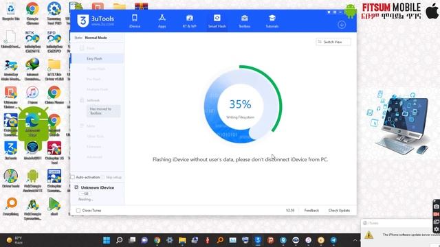
Task: Open iTunes from the taskbar
Action: (x=309, y=240)
